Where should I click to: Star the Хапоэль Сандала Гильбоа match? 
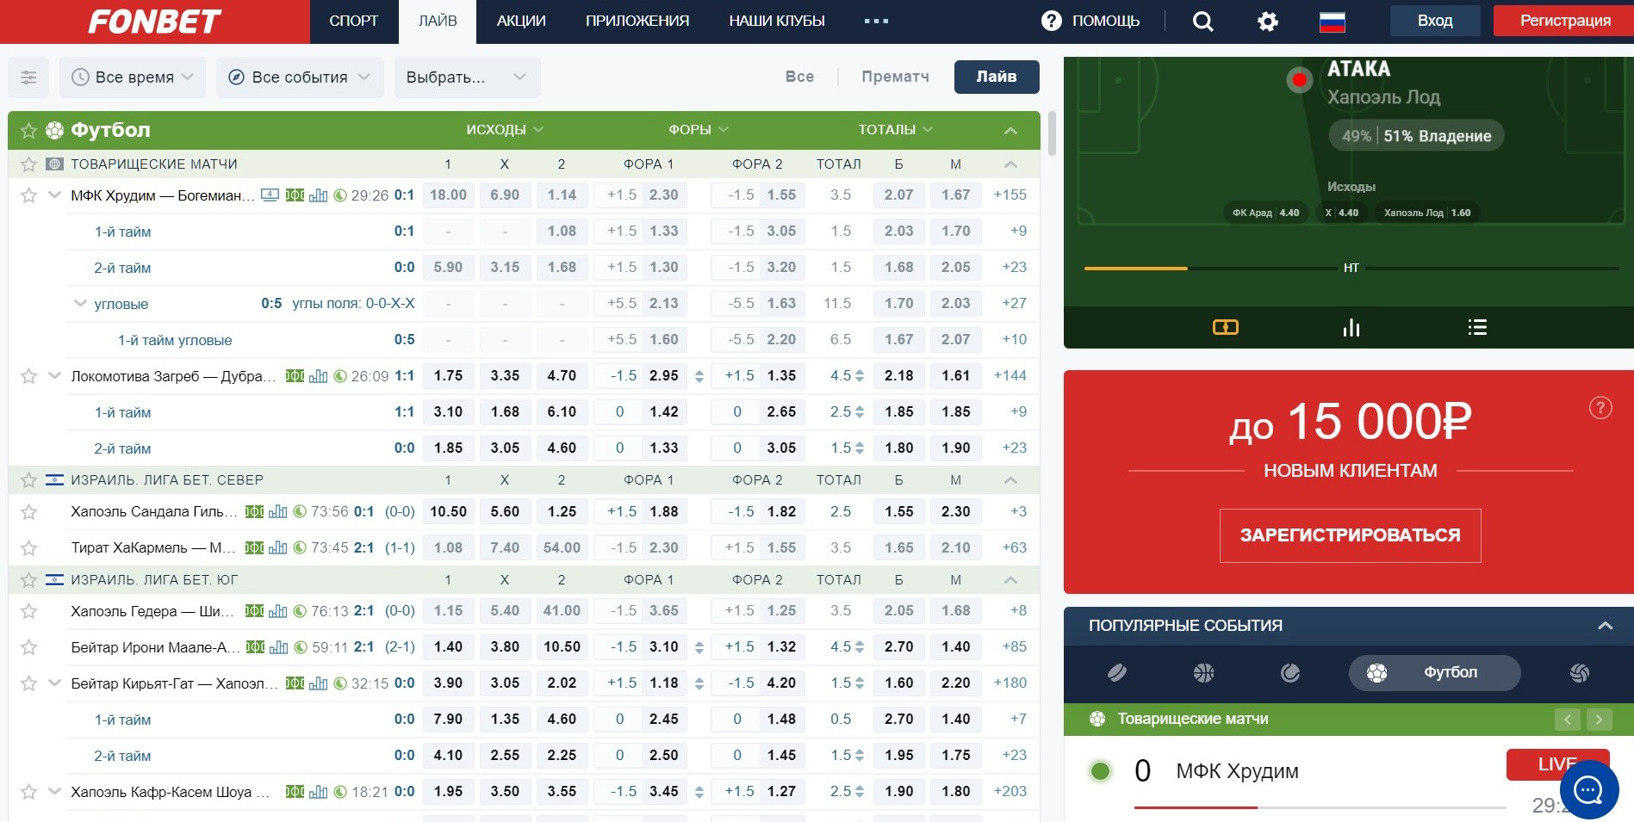pos(28,512)
